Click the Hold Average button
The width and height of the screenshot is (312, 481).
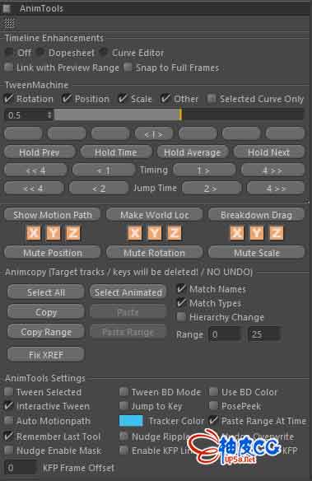pos(193,152)
